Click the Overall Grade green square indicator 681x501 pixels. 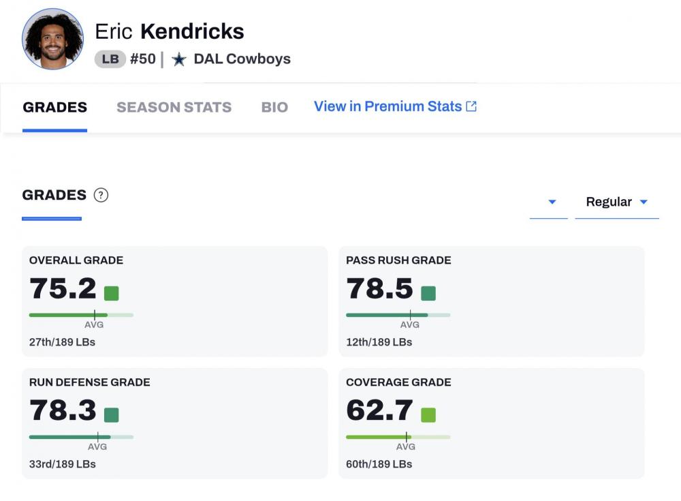point(112,293)
